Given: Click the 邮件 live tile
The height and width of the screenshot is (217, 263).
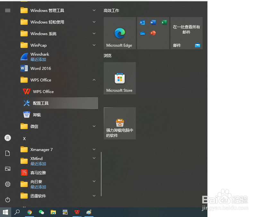Looking at the screenshot, I should pyautogui.click(x=186, y=33).
